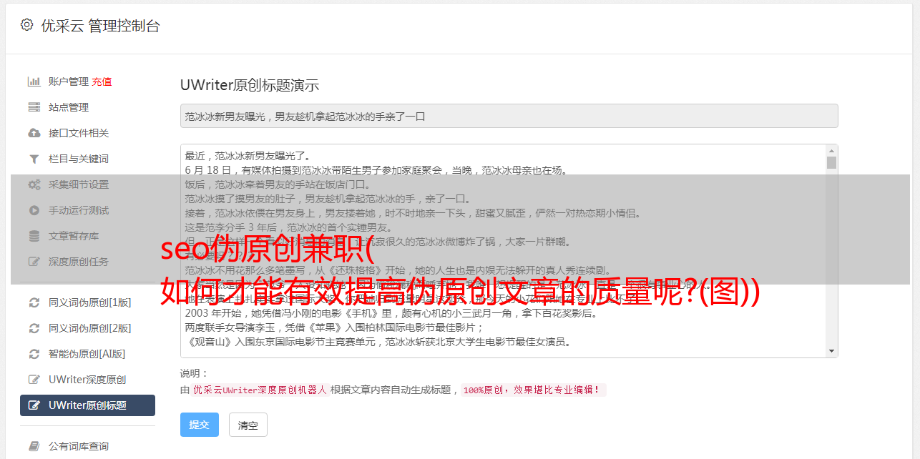The image size is (920, 459).
Task: Click the textarea scrollbar up arrow
Action: [x=831, y=151]
